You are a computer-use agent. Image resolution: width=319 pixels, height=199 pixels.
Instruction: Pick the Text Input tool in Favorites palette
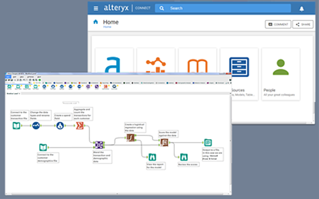click(36, 87)
